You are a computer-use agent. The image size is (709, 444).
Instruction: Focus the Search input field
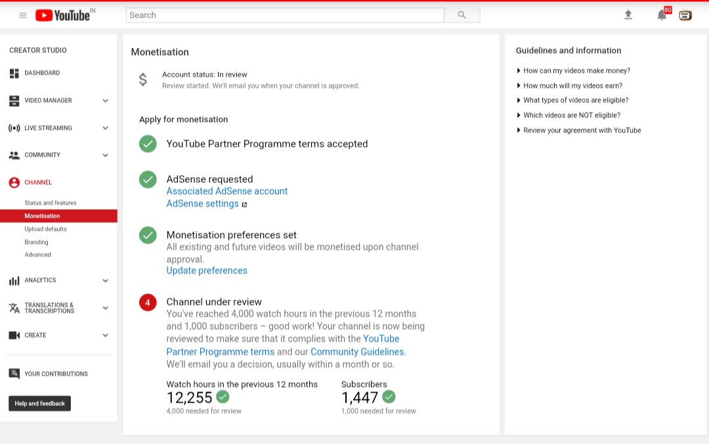pos(285,15)
